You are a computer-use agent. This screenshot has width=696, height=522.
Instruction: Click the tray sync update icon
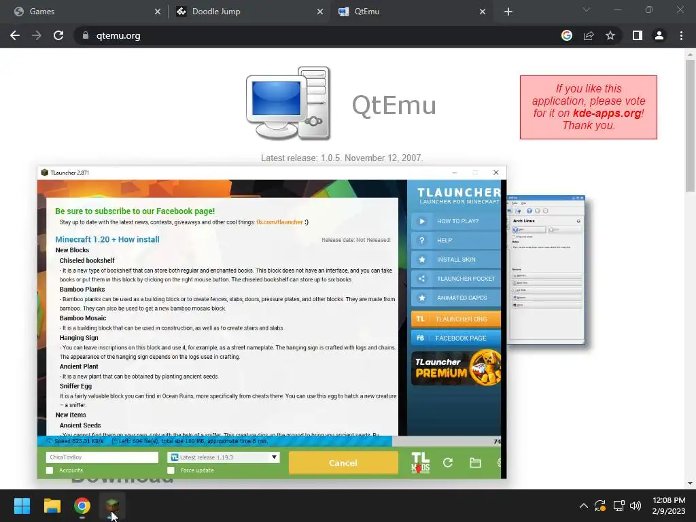click(x=600, y=506)
